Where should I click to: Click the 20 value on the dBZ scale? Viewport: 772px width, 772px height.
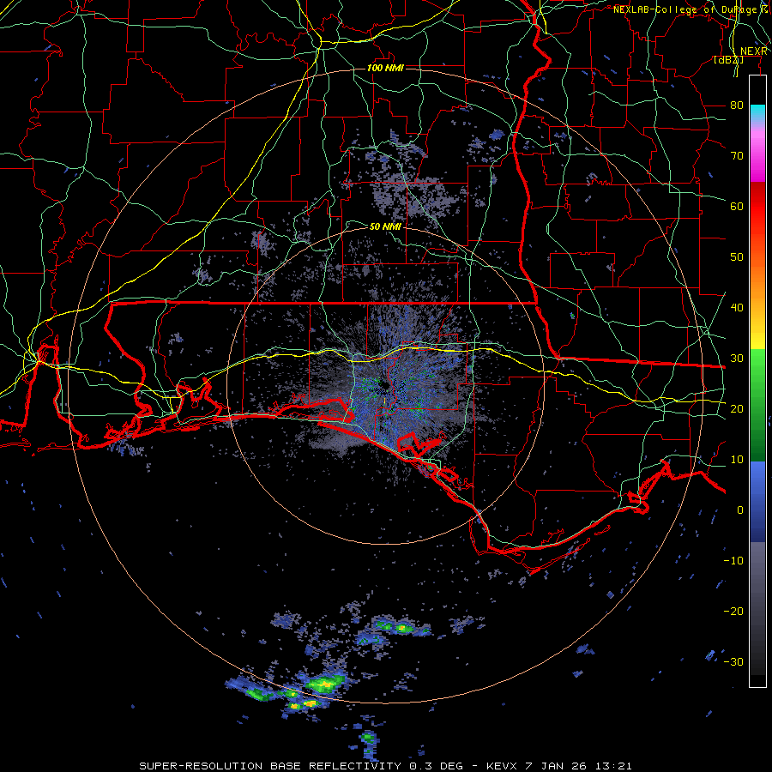pyautogui.click(x=737, y=408)
